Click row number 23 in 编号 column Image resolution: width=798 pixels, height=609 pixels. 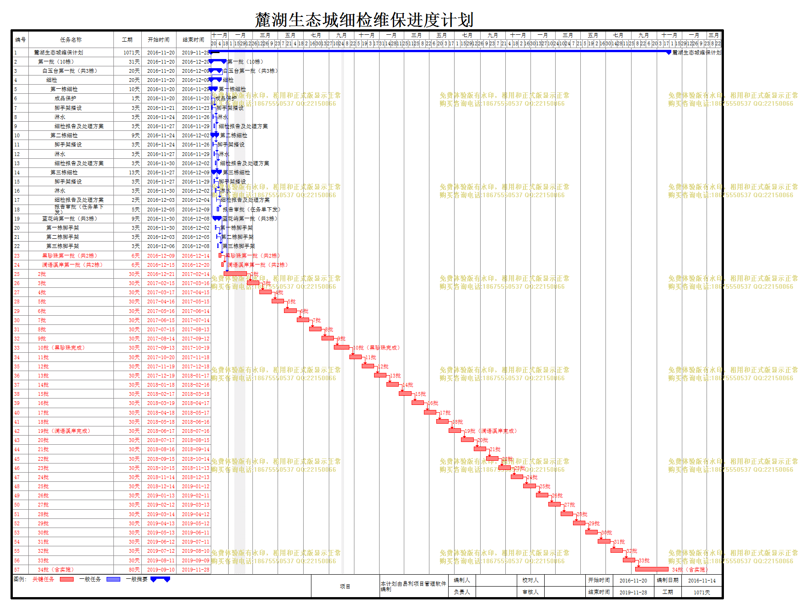(17, 256)
